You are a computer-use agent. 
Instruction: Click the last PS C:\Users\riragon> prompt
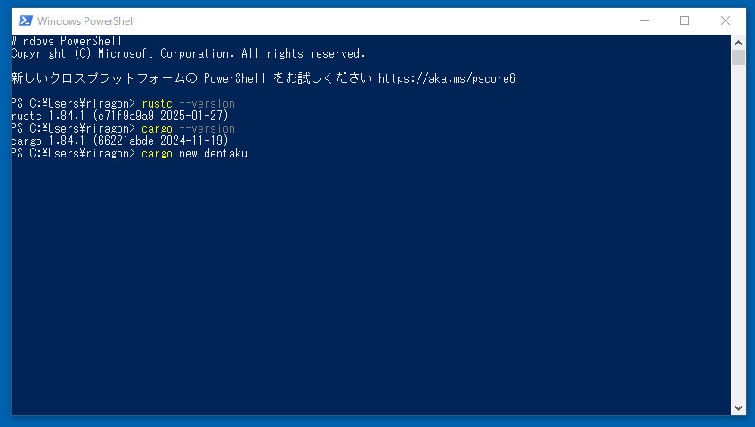pos(72,154)
